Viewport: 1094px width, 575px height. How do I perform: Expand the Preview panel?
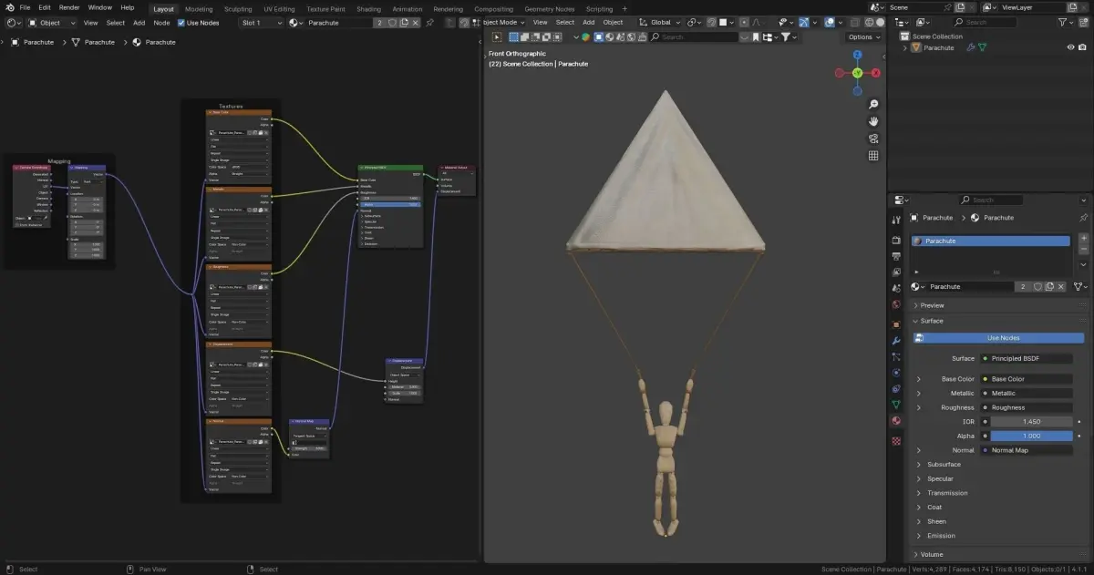(932, 305)
